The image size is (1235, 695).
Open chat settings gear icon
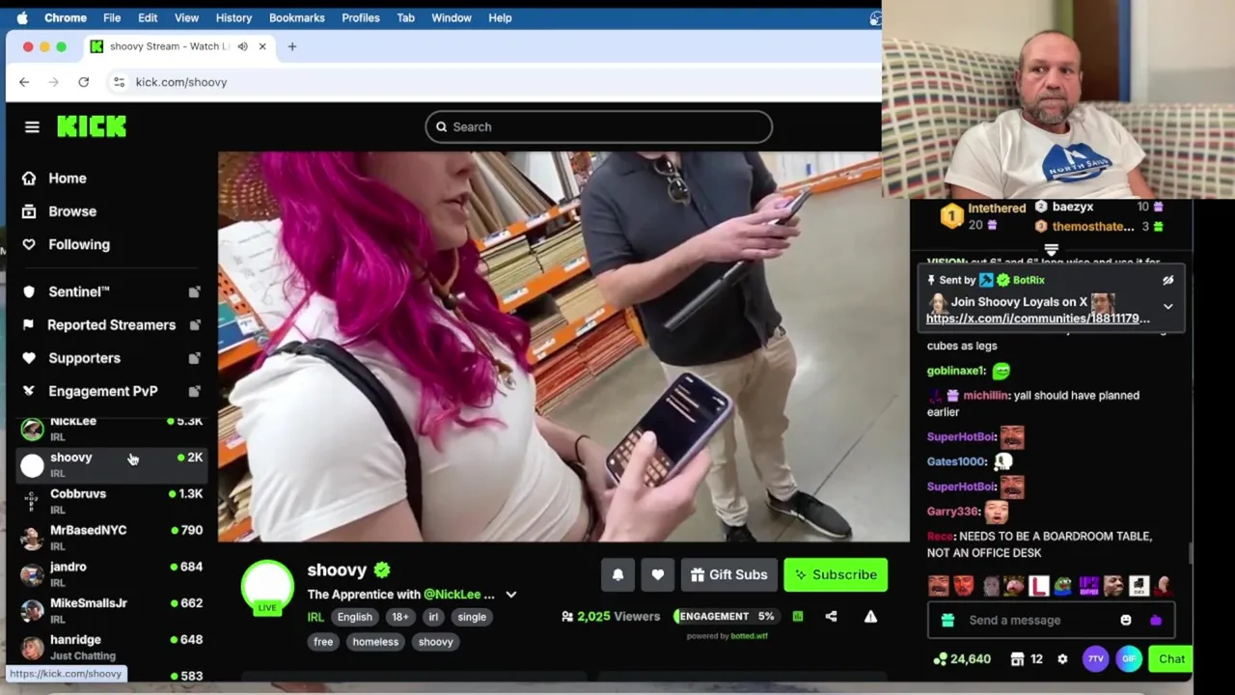[1062, 658]
